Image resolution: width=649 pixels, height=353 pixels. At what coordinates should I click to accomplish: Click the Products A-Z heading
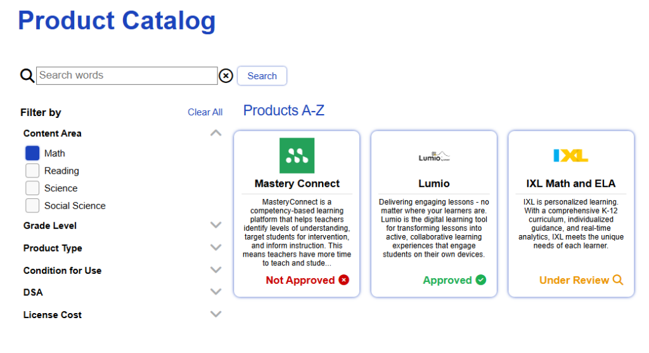[283, 110]
